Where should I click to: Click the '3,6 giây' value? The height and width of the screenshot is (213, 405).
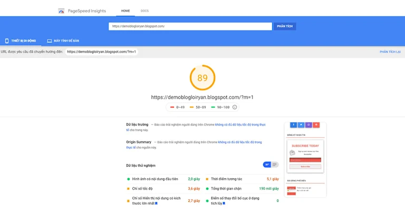[194, 189]
